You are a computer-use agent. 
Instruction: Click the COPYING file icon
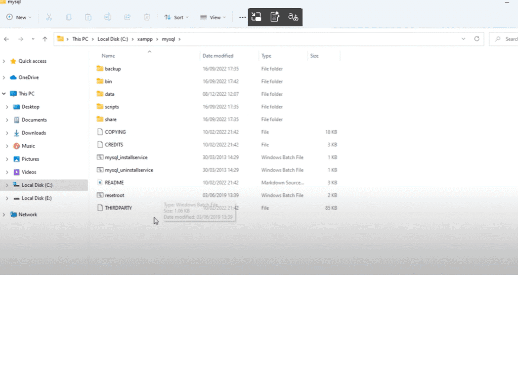pyautogui.click(x=100, y=132)
